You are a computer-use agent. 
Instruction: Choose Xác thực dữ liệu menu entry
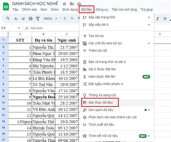pos(117,102)
